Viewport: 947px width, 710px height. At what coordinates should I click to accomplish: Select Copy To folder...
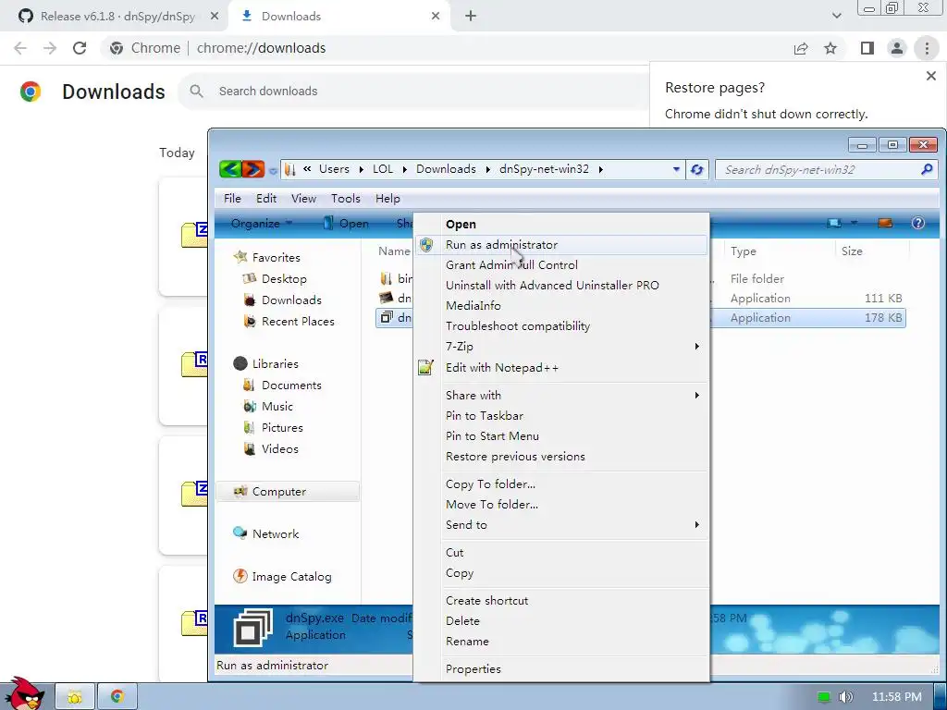tap(561, 484)
